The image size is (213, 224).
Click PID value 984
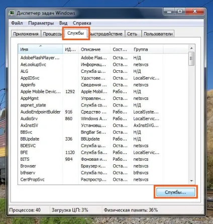(69, 159)
